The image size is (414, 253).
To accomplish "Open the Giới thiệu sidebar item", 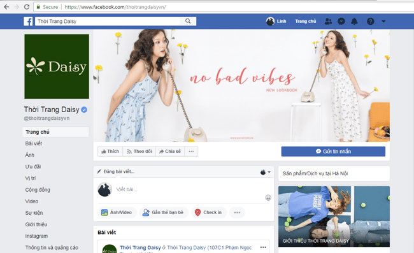I will (x=36, y=224).
